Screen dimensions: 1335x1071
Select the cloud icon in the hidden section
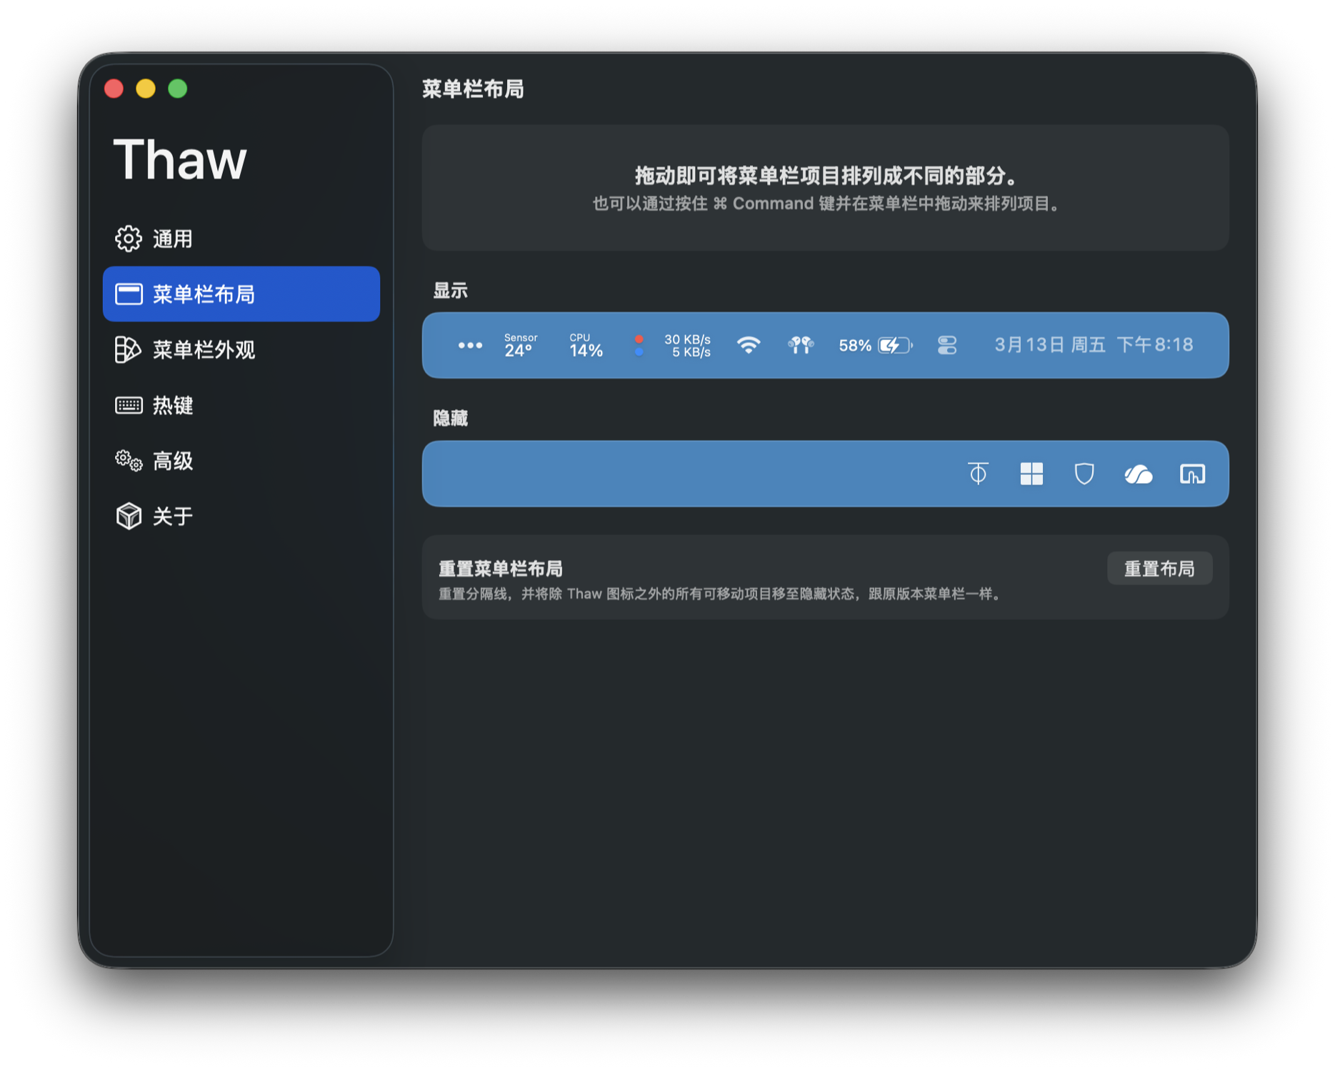(1138, 474)
